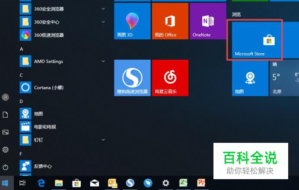The image size is (299, 190).
Task: Open the 钉钉 folder entry
Action: [63, 140]
